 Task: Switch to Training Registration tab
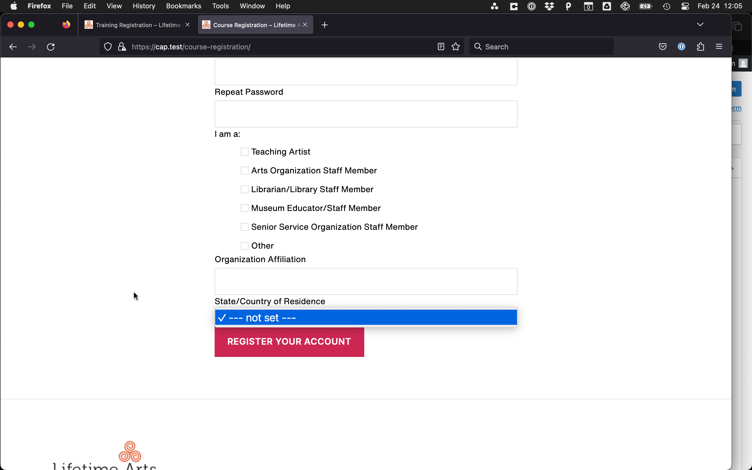pos(137,25)
